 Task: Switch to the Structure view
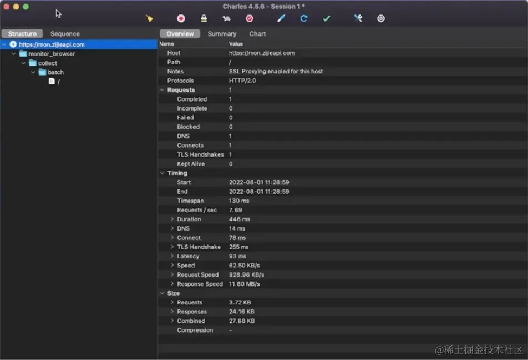coord(22,34)
